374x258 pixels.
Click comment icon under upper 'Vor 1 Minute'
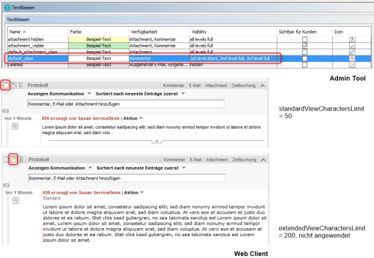click(15, 126)
